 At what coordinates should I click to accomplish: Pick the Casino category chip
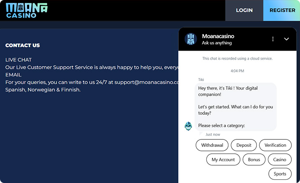(x=279, y=160)
